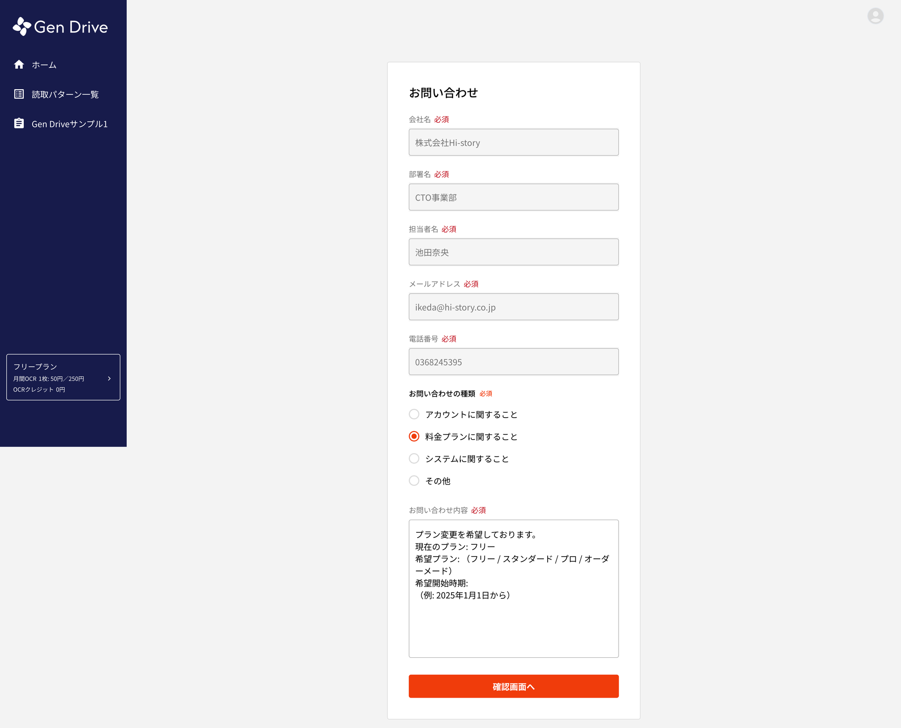This screenshot has height=728, width=901.
Task: Click the chevron on the フリープラン card
Action: [x=110, y=379]
